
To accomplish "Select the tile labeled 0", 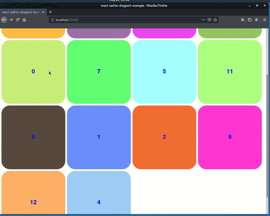I will (33, 72).
